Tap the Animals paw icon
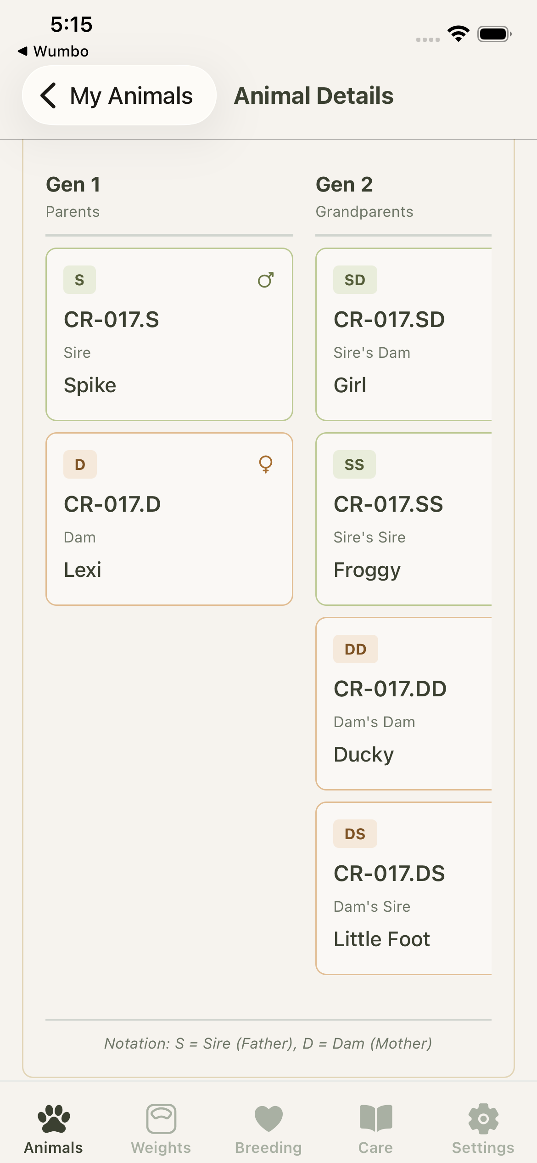 click(x=54, y=1118)
